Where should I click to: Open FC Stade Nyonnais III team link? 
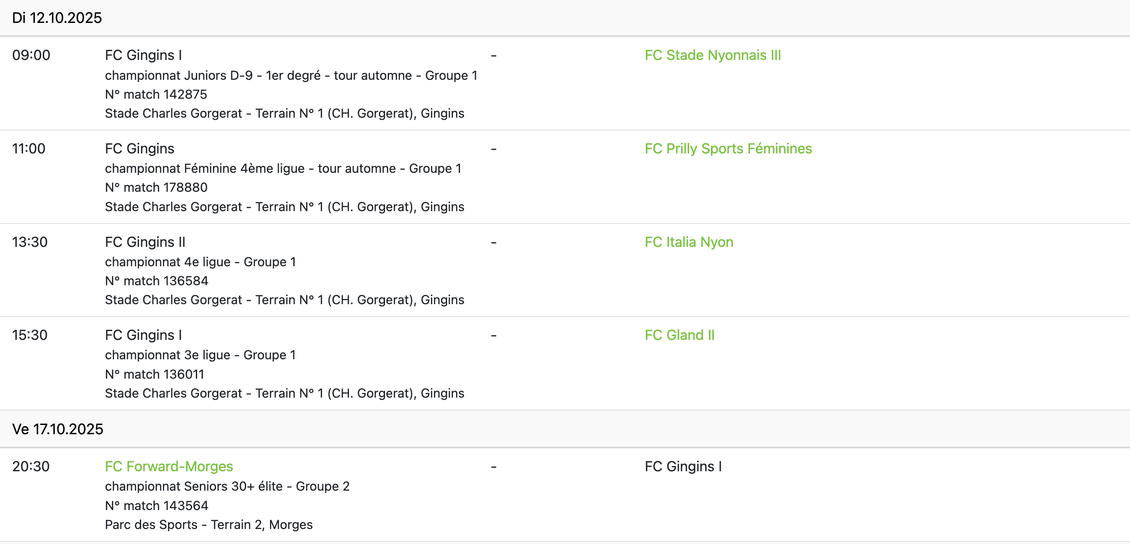pos(712,55)
